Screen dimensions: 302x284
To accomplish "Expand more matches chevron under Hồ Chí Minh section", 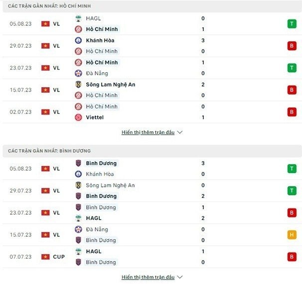I will [180, 133].
